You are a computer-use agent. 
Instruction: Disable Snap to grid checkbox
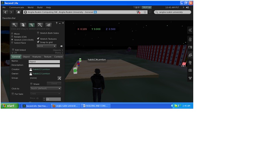38,42
